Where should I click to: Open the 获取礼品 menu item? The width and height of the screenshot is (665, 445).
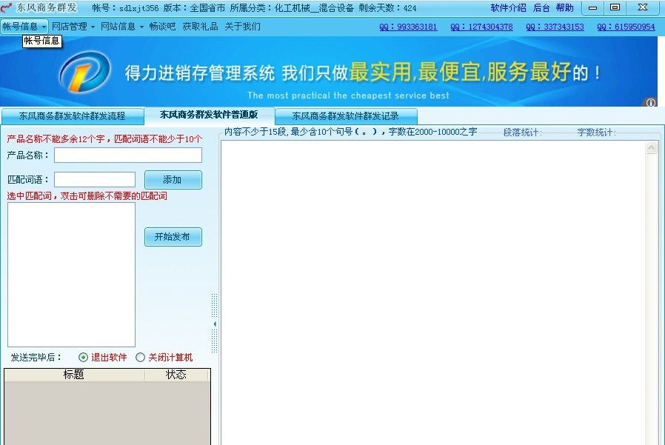point(200,27)
